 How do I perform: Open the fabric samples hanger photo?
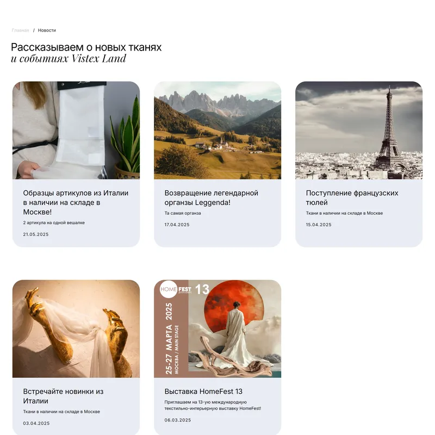76,130
